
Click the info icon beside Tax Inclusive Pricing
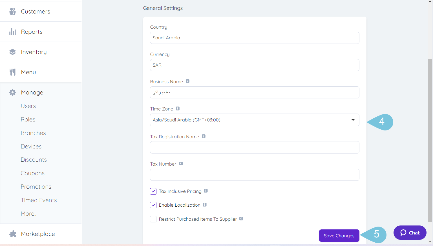pos(206,191)
